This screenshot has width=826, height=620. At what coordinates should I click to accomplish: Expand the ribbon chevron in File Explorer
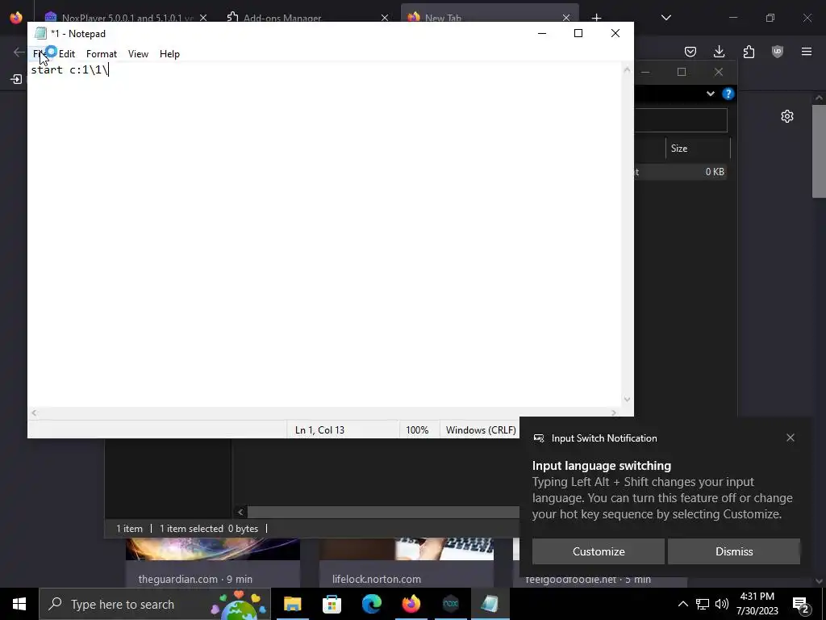click(x=711, y=94)
